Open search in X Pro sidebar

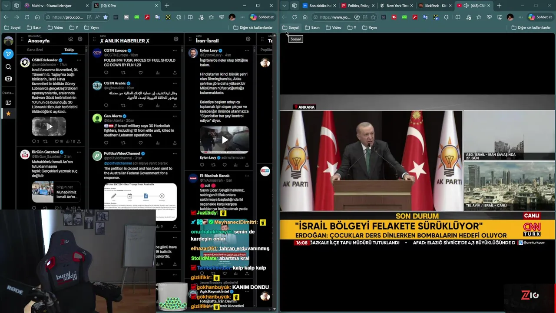point(8,67)
